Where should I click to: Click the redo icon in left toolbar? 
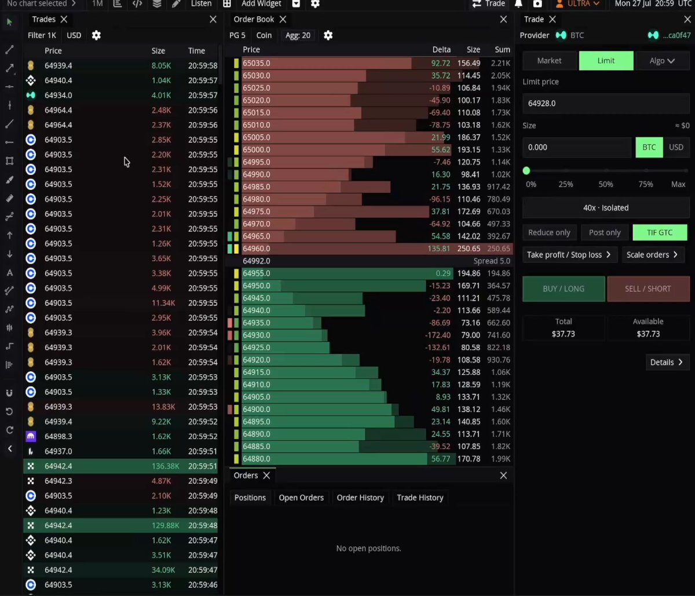(9, 430)
